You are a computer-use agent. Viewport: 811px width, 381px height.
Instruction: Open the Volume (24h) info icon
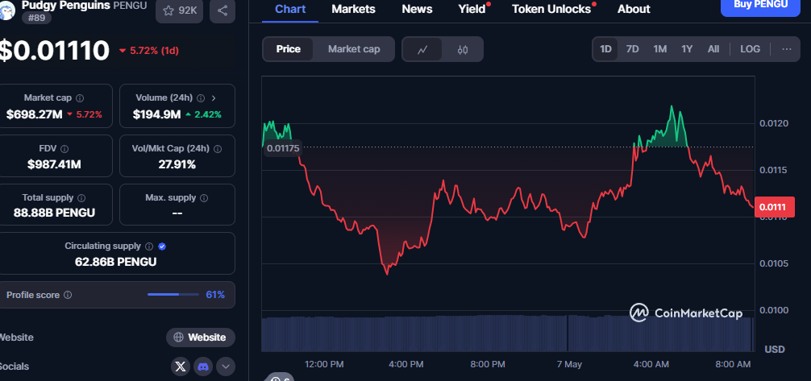click(201, 98)
